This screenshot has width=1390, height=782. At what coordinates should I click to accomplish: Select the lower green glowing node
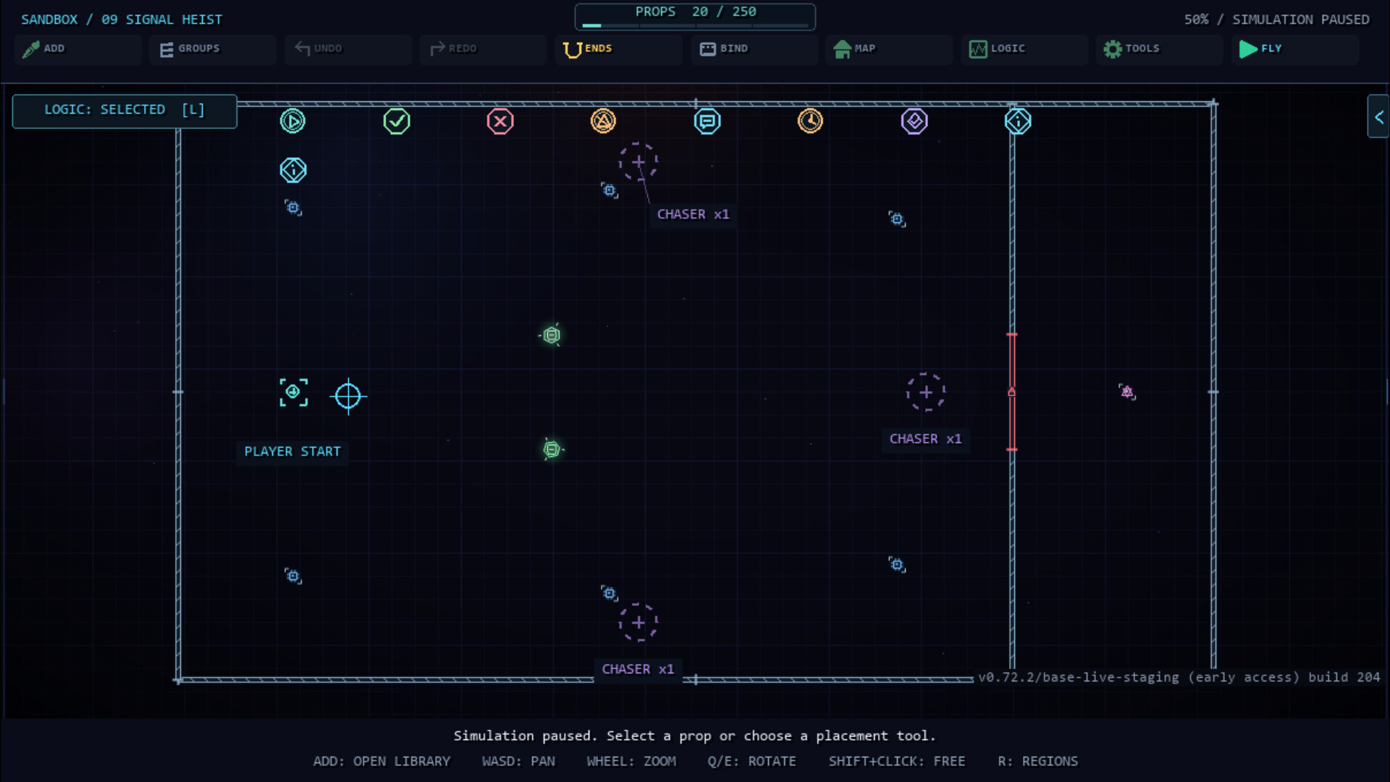click(552, 450)
